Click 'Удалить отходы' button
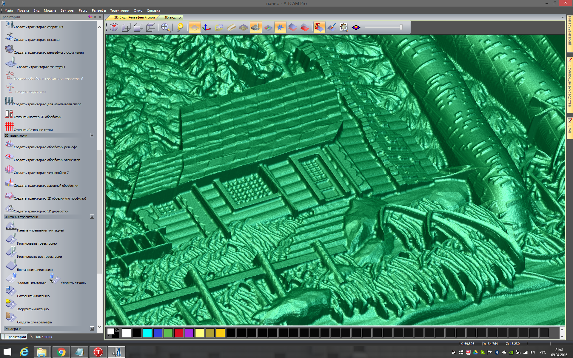The height and width of the screenshot is (358, 573). [x=73, y=283]
